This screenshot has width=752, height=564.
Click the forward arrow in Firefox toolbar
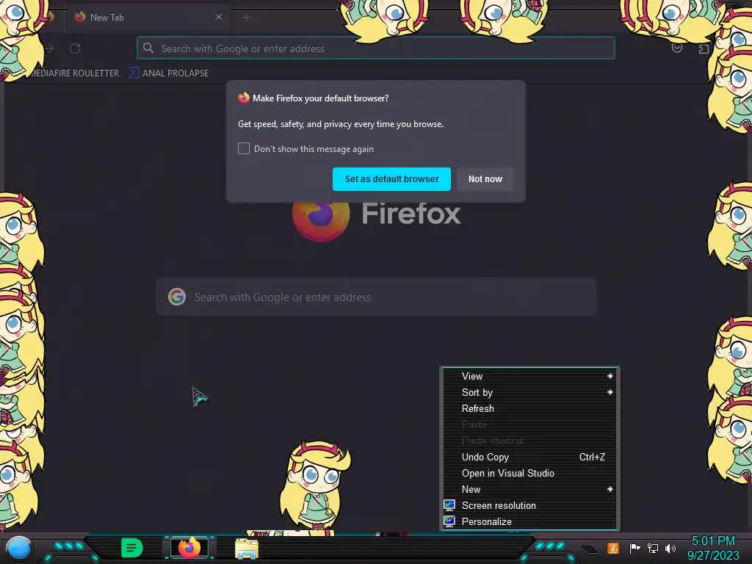pos(49,48)
